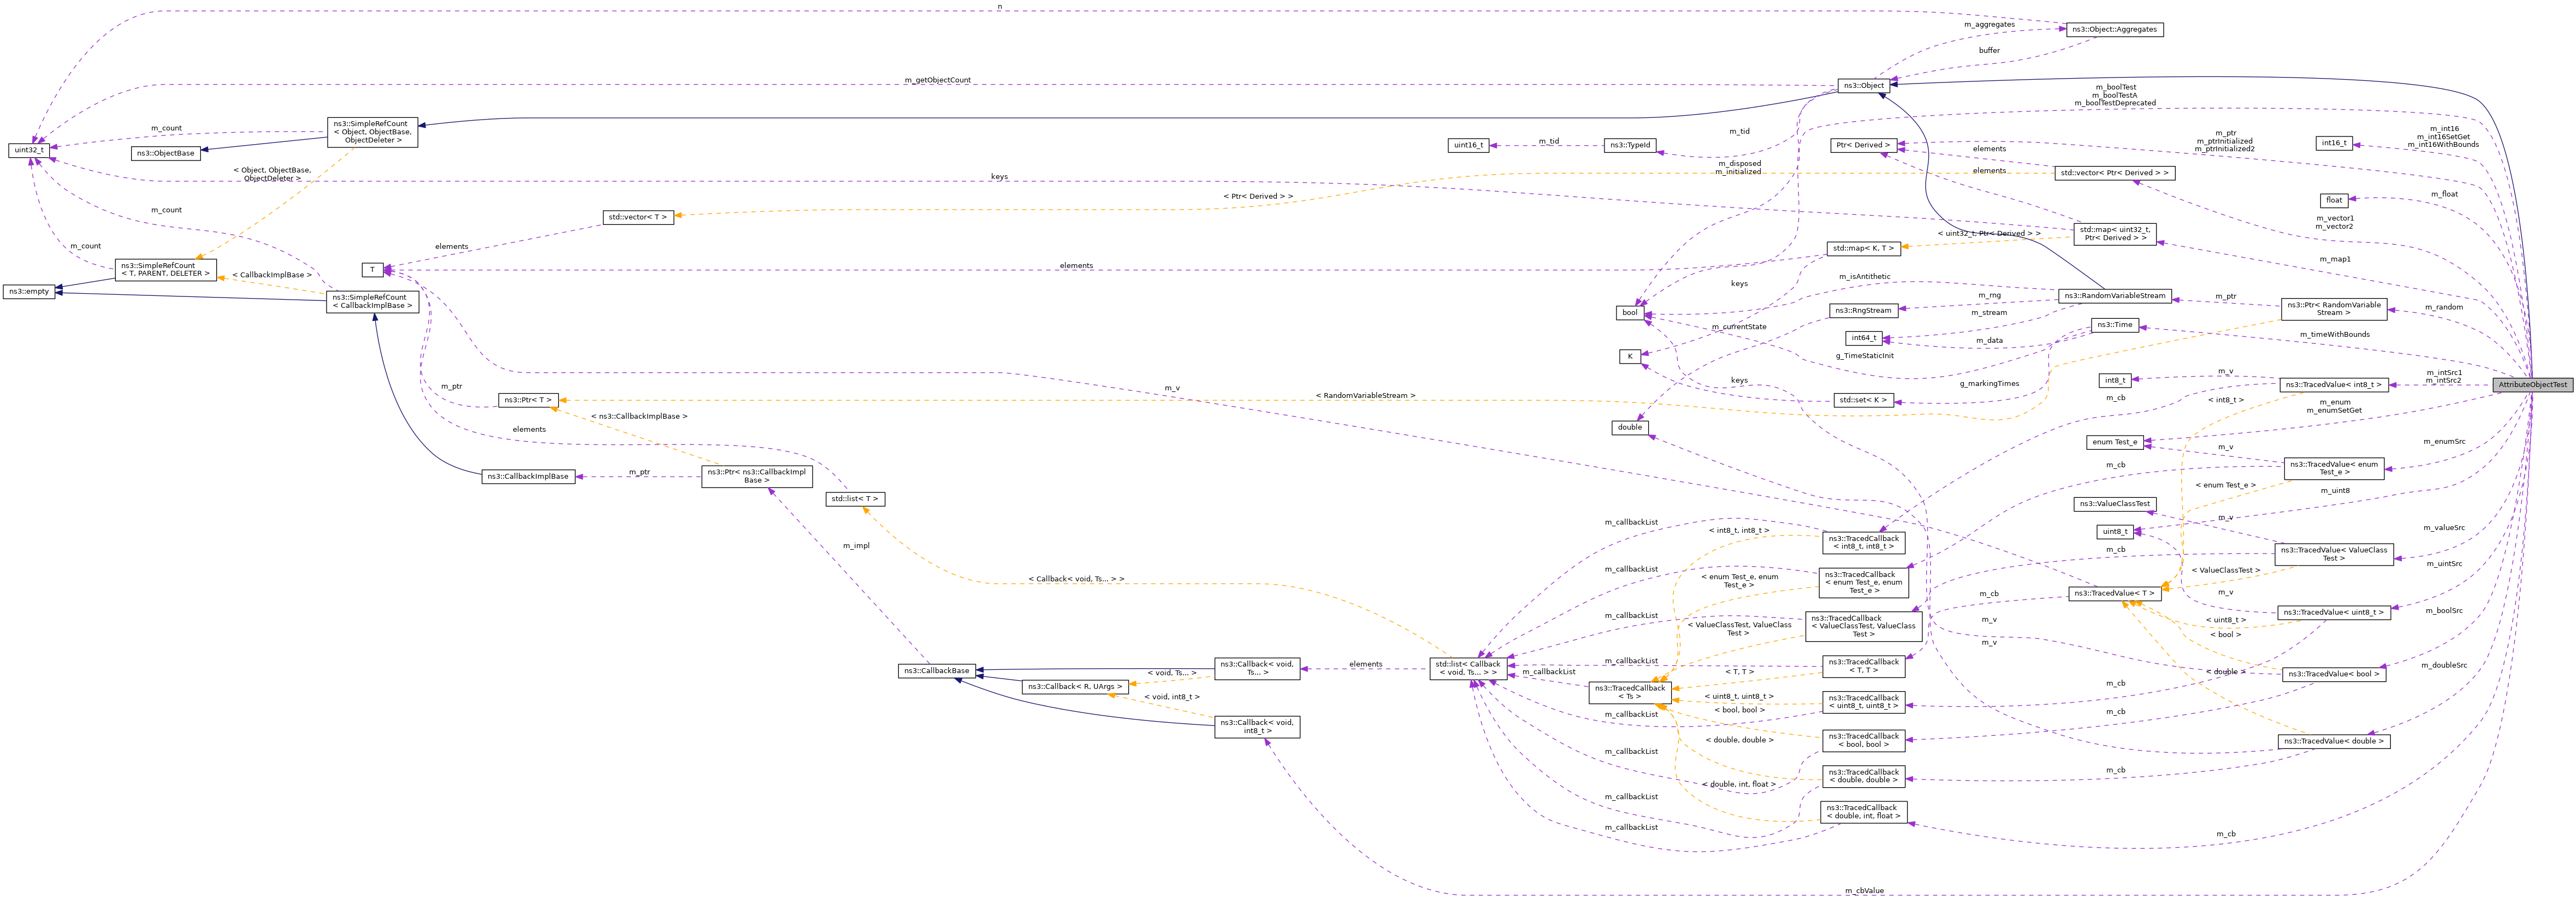This screenshot has height=898, width=2576.
Task: Open TracedCallback< double, double > node
Action: [x=1863, y=776]
